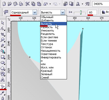The height and width of the screenshot is (100, 109).
Task: Choose Обычный from the list
Action: pyautogui.click(x=54, y=17)
